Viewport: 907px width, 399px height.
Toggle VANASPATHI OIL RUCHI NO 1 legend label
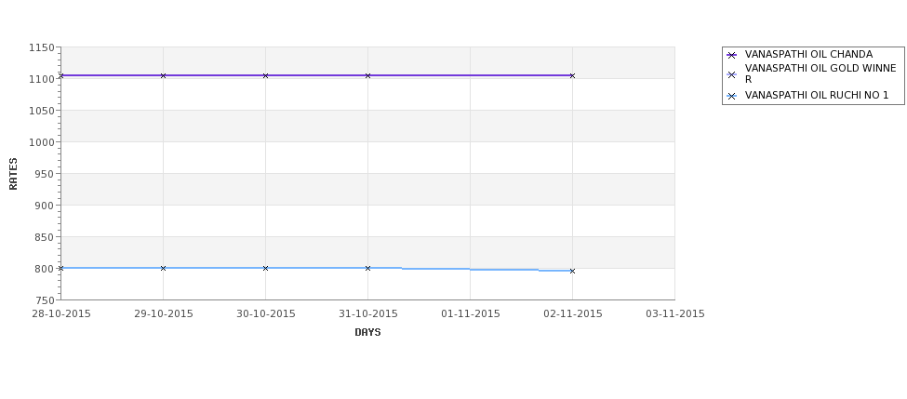tap(817, 96)
